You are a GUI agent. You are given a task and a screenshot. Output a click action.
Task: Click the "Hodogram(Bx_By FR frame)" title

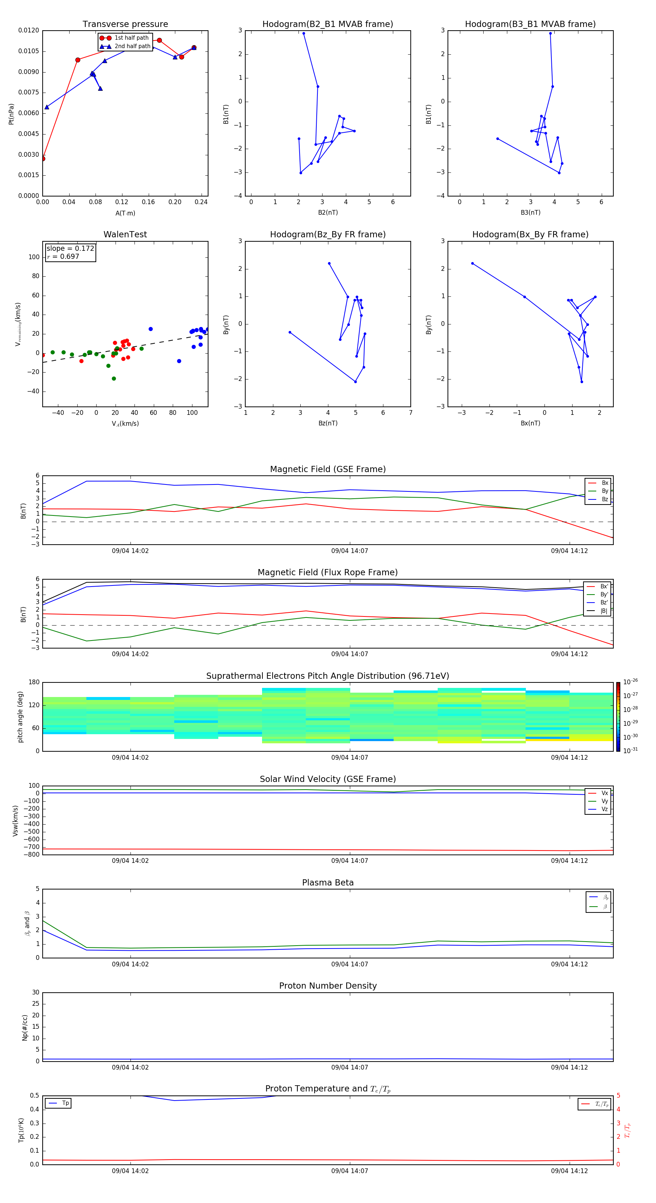pyautogui.click(x=530, y=234)
